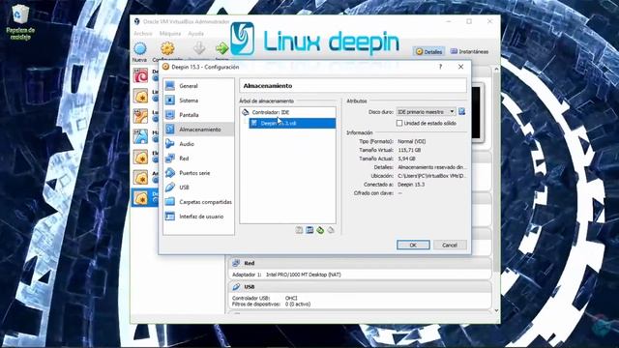Open the Interfaz de usuario settings category
This screenshot has width=619, height=348.
198,217
